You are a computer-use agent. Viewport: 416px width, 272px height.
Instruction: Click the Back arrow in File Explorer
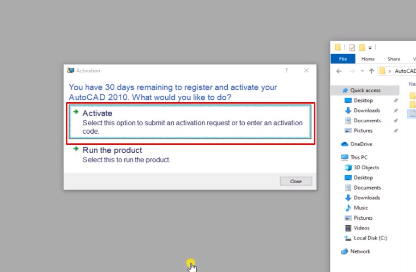pyautogui.click(x=339, y=71)
